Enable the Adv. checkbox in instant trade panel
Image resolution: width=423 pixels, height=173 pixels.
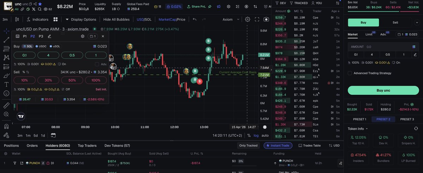[97, 64]
